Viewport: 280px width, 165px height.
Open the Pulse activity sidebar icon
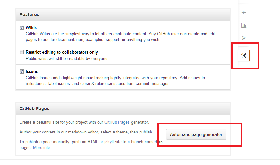click(x=243, y=12)
